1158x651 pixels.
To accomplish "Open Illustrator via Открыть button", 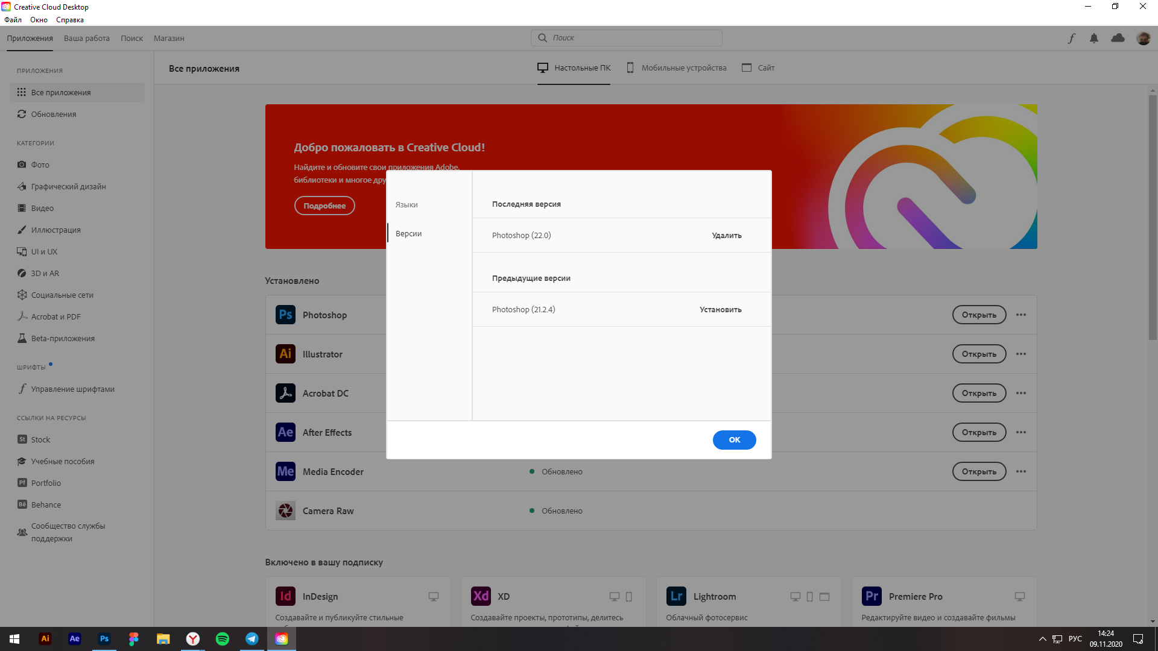I will click(979, 354).
